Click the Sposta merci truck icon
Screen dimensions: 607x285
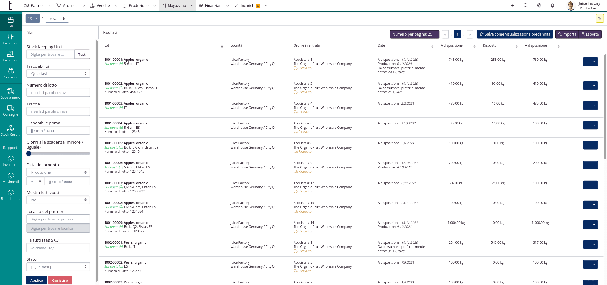pos(11,91)
